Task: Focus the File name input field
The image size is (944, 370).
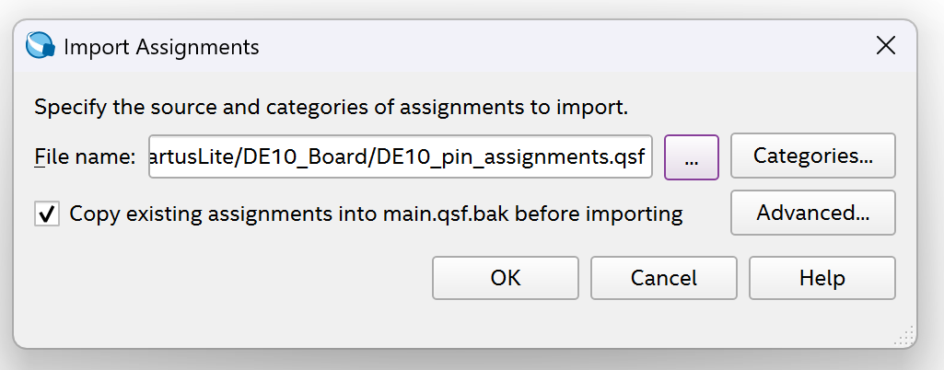Action: tap(401, 157)
